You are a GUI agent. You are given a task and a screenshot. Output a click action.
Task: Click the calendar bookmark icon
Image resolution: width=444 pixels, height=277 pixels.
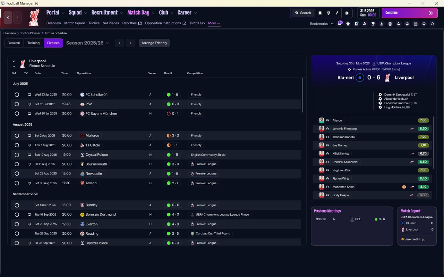click(416, 24)
